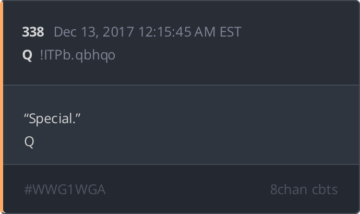The height and width of the screenshot is (214, 360).
Task: Click the Q signature in post body
Action: coord(29,141)
